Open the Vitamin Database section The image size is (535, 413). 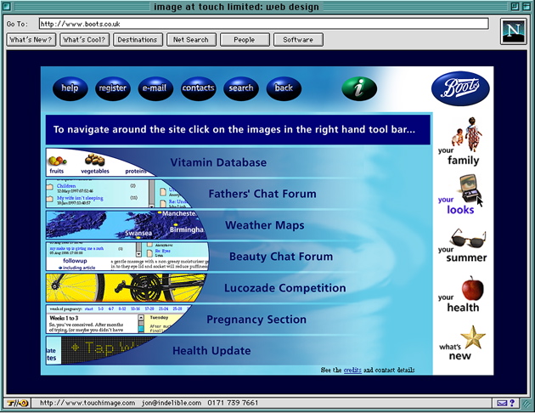[x=218, y=162]
